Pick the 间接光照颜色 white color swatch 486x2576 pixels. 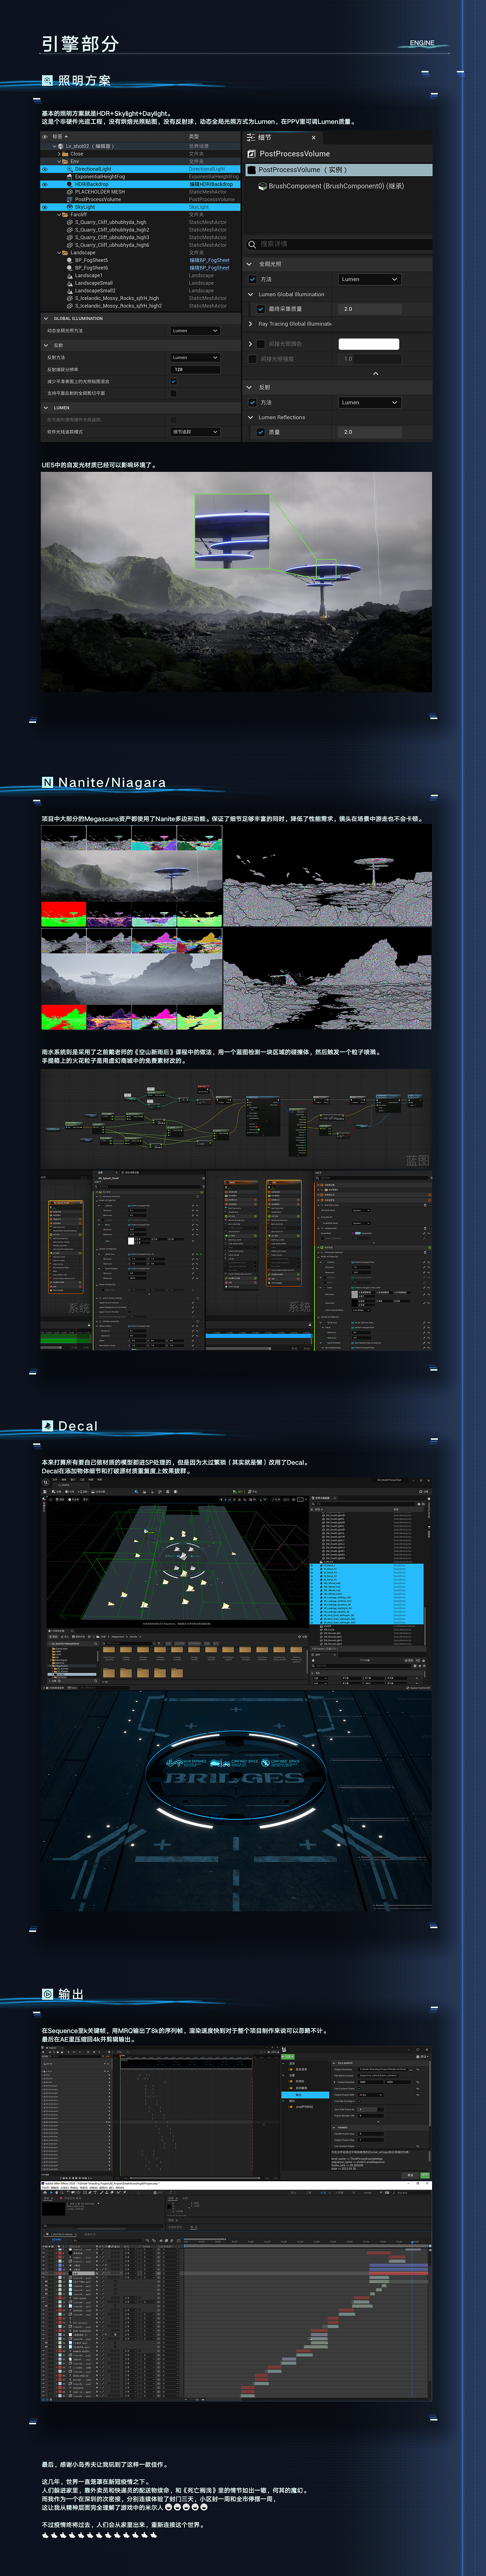[x=369, y=344]
